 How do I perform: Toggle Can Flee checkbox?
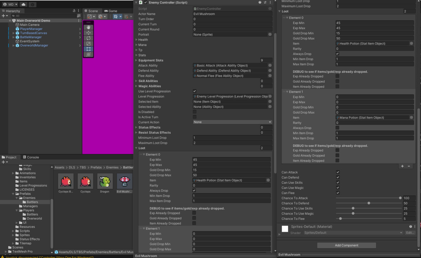(338, 193)
